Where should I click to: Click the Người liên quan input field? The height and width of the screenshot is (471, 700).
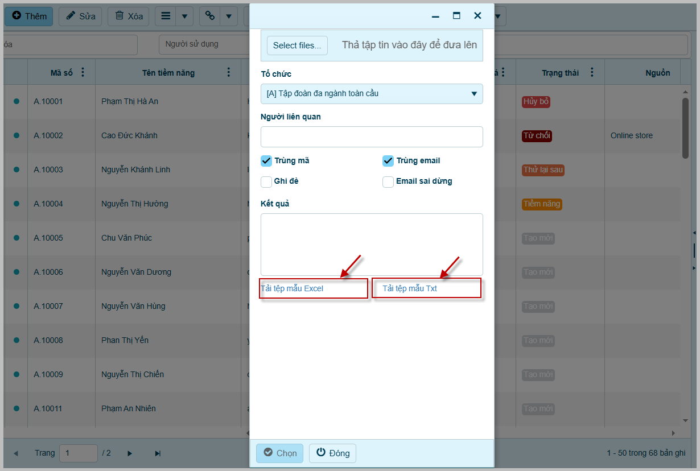372,137
